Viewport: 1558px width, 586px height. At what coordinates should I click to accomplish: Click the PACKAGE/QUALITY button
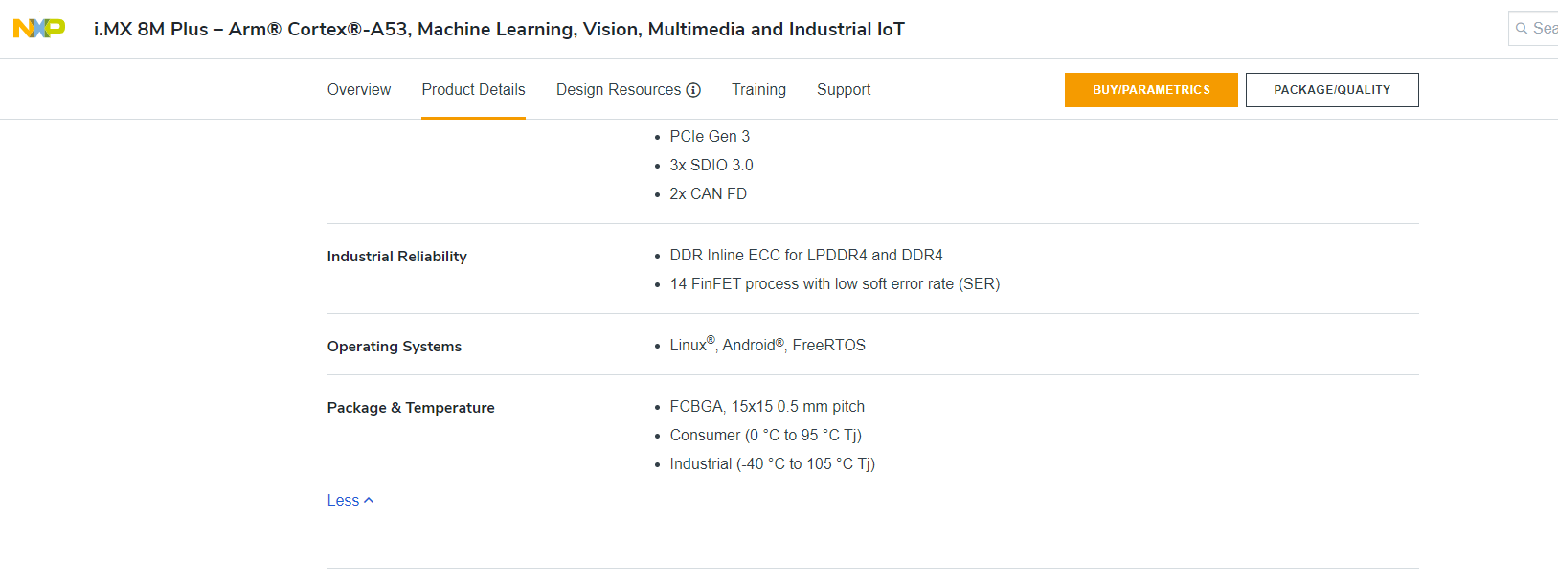tap(1332, 89)
